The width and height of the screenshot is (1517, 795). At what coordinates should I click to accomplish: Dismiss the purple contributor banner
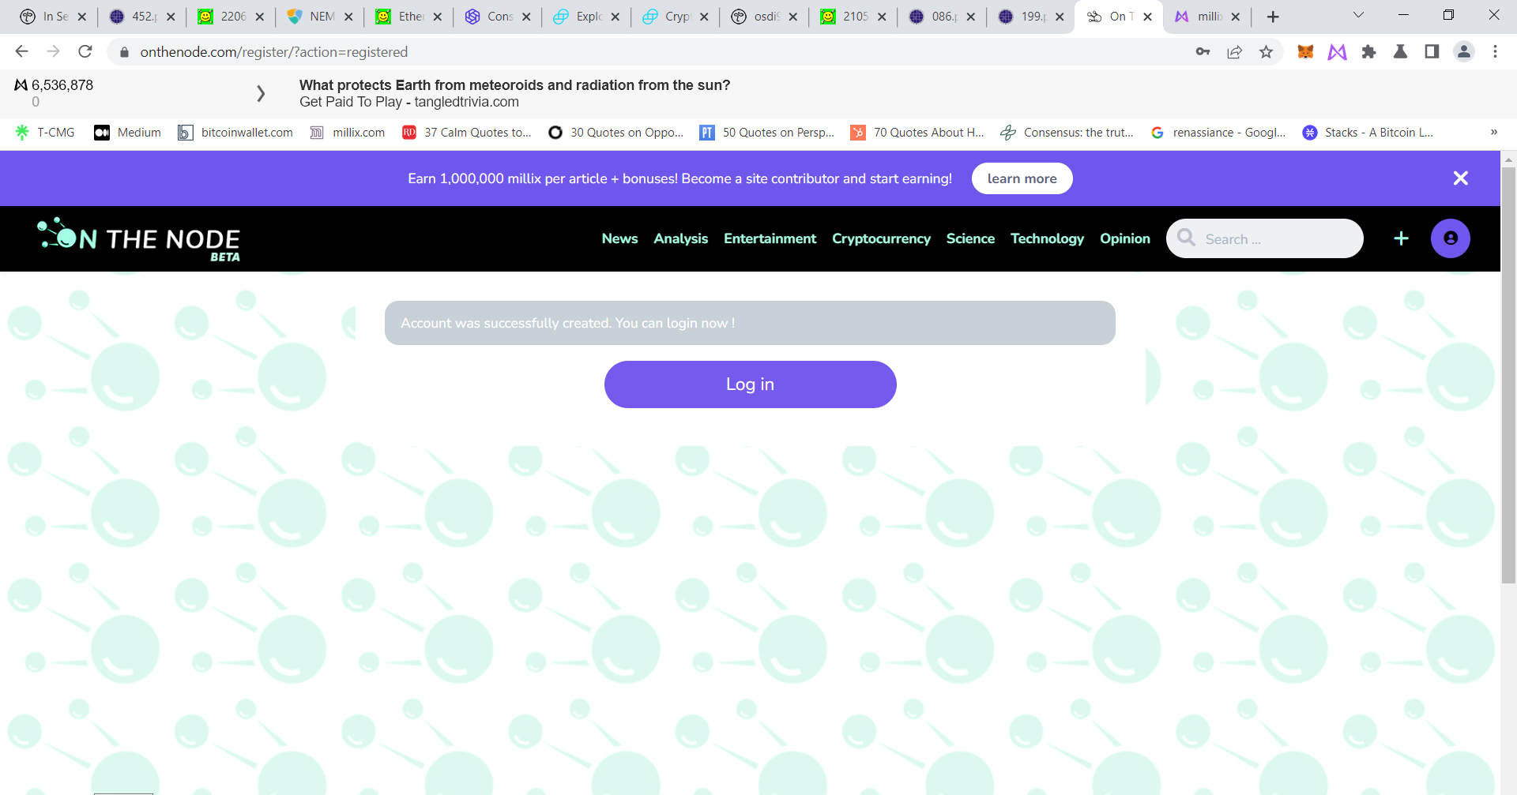click(1460, 178)
